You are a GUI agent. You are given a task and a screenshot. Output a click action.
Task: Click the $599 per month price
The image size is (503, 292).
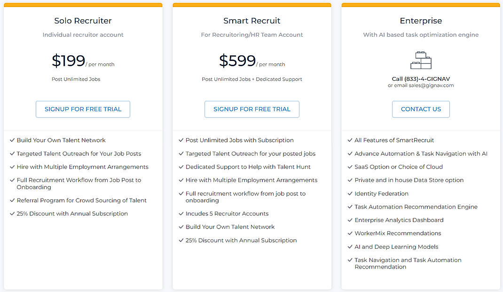pos(237,61)
